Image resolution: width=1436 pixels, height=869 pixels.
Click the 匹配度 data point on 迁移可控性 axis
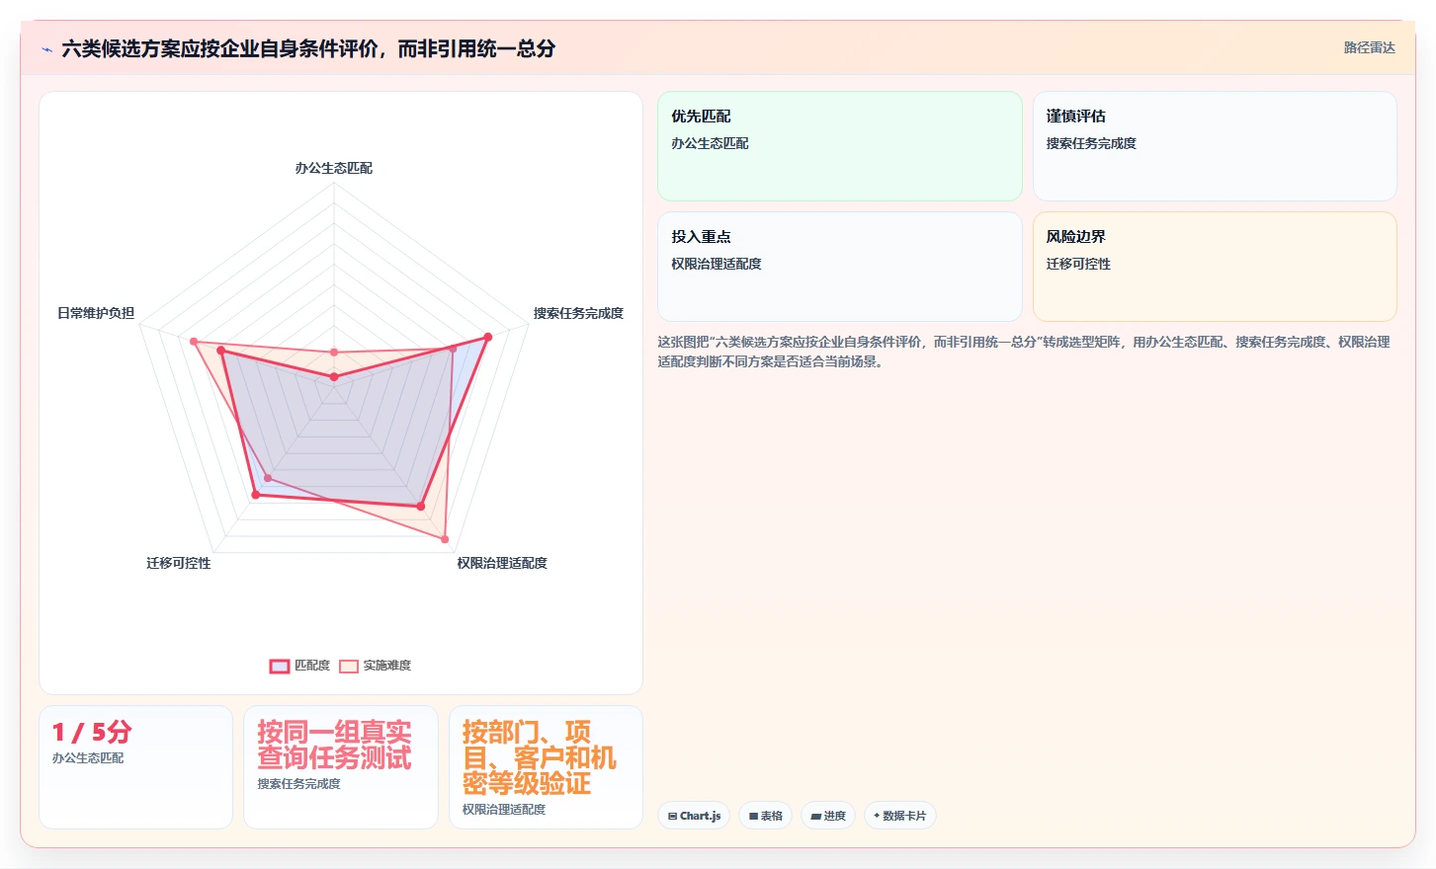(x=255, y=495)
